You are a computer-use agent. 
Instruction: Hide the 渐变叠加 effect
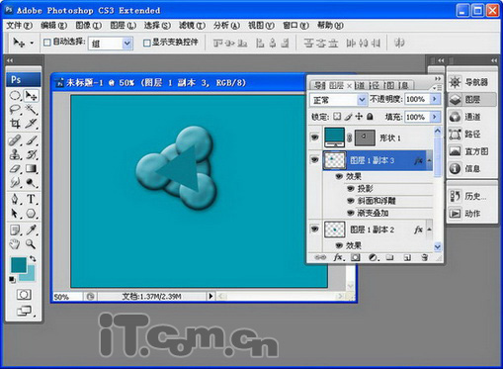(x=351, y=213)
